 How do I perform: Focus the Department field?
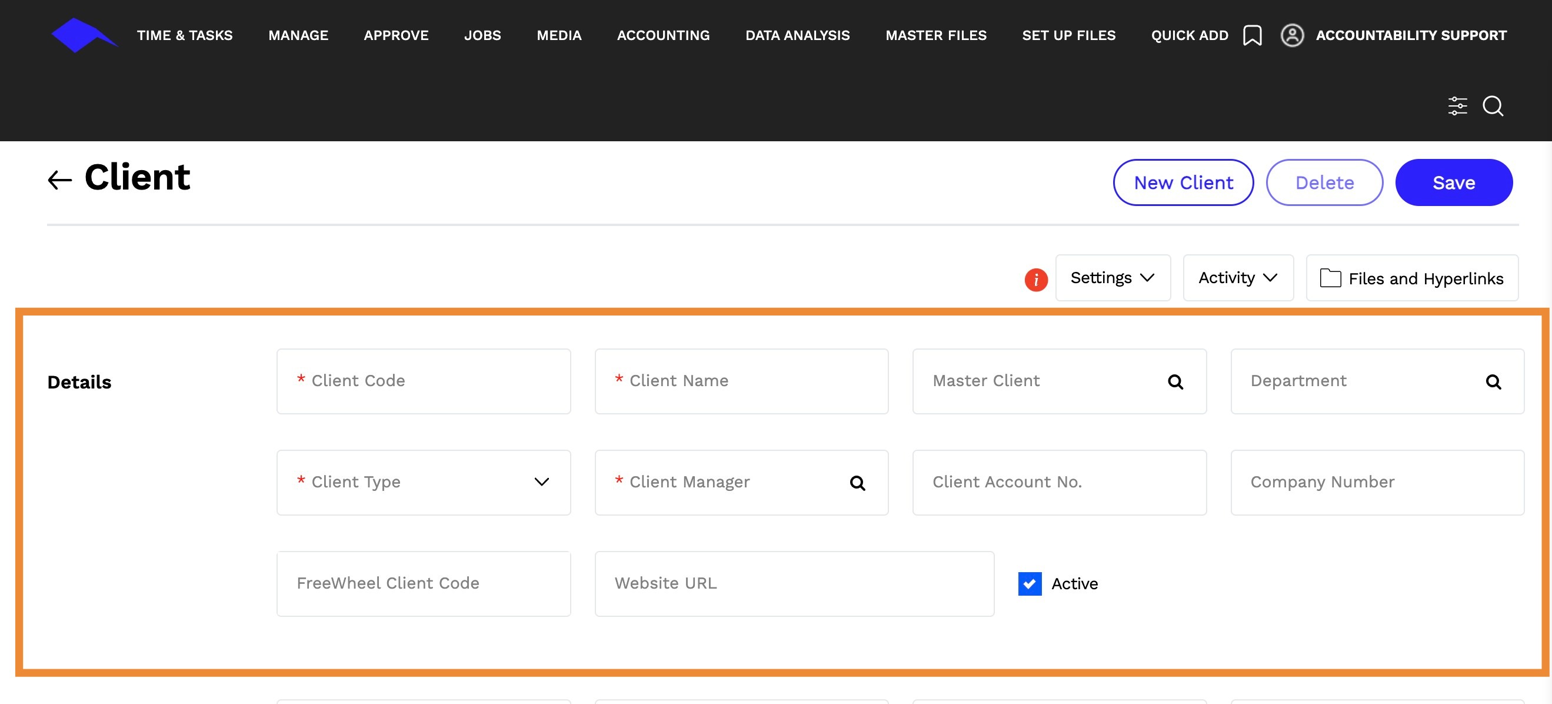click(1377, 381)
